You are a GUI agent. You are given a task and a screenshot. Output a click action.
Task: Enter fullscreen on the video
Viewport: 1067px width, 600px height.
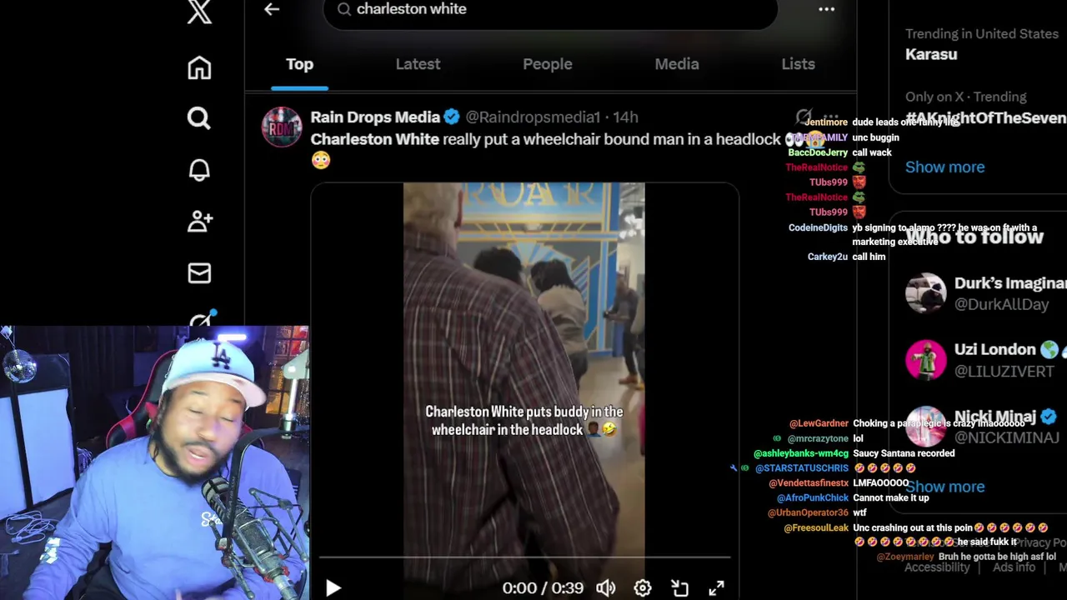pyautogui.click(x=716, y=588)
